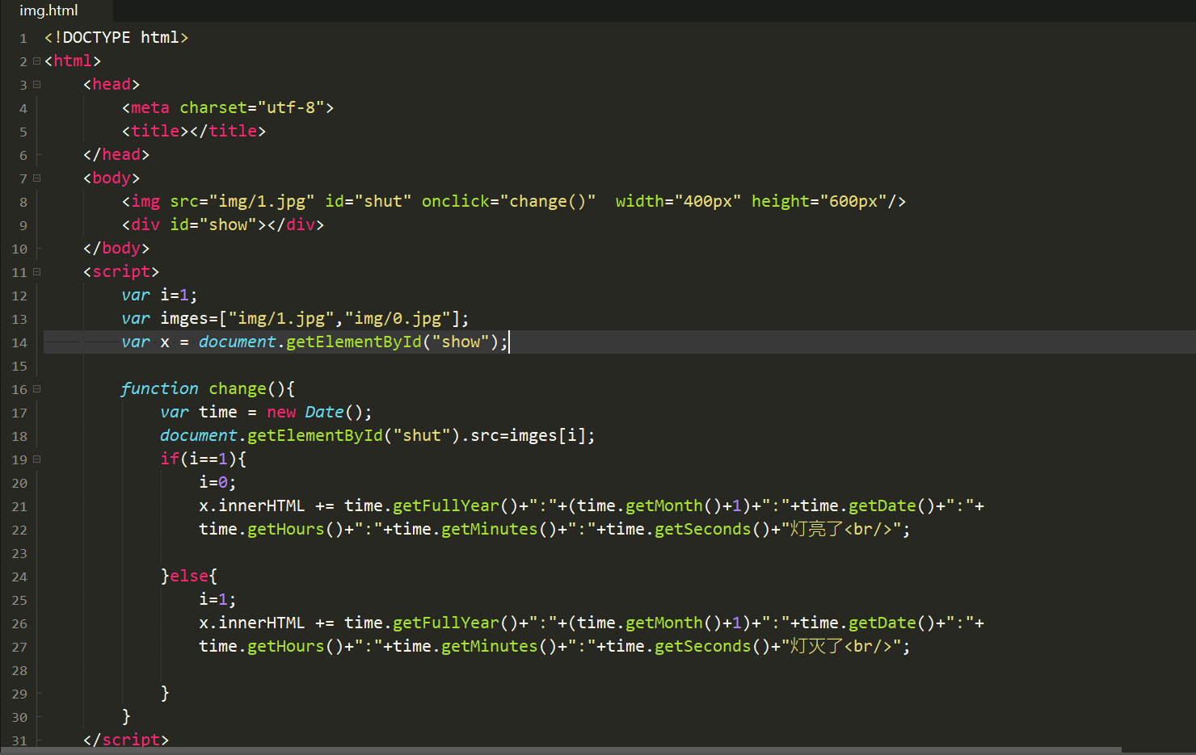Click 'getDate' on line 26

click(x=882, y=623)
